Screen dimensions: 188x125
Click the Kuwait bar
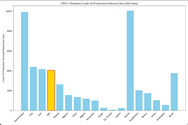[60, 97]
